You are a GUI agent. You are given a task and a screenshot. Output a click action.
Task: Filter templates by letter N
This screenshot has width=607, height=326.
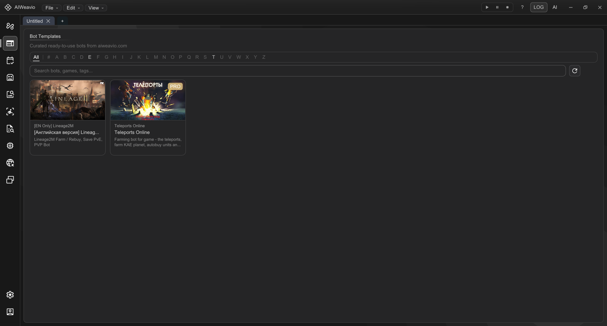(x=164, y=57)
